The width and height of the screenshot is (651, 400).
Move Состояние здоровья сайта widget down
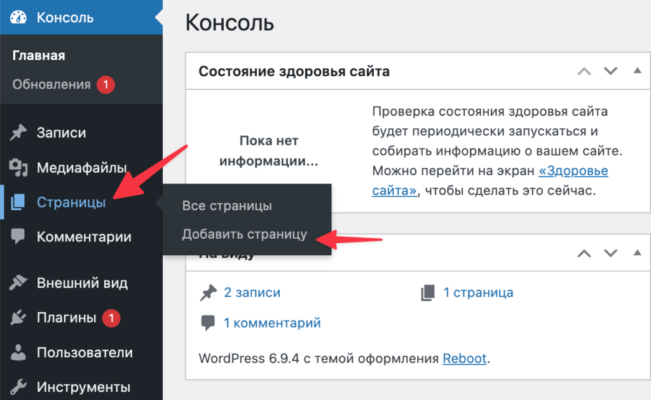[610, 71]
